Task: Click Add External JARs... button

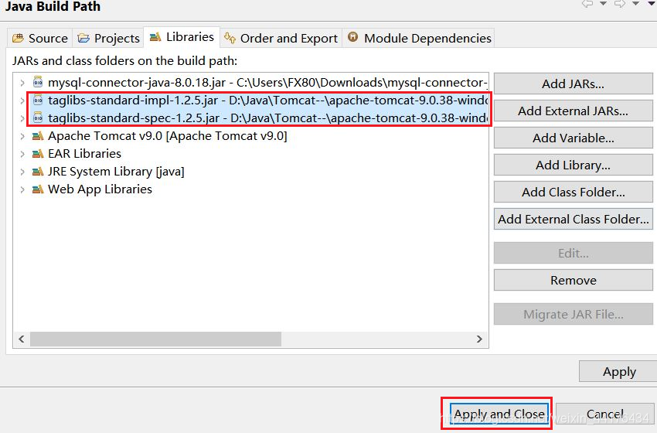Action: (x=574, y=111)
